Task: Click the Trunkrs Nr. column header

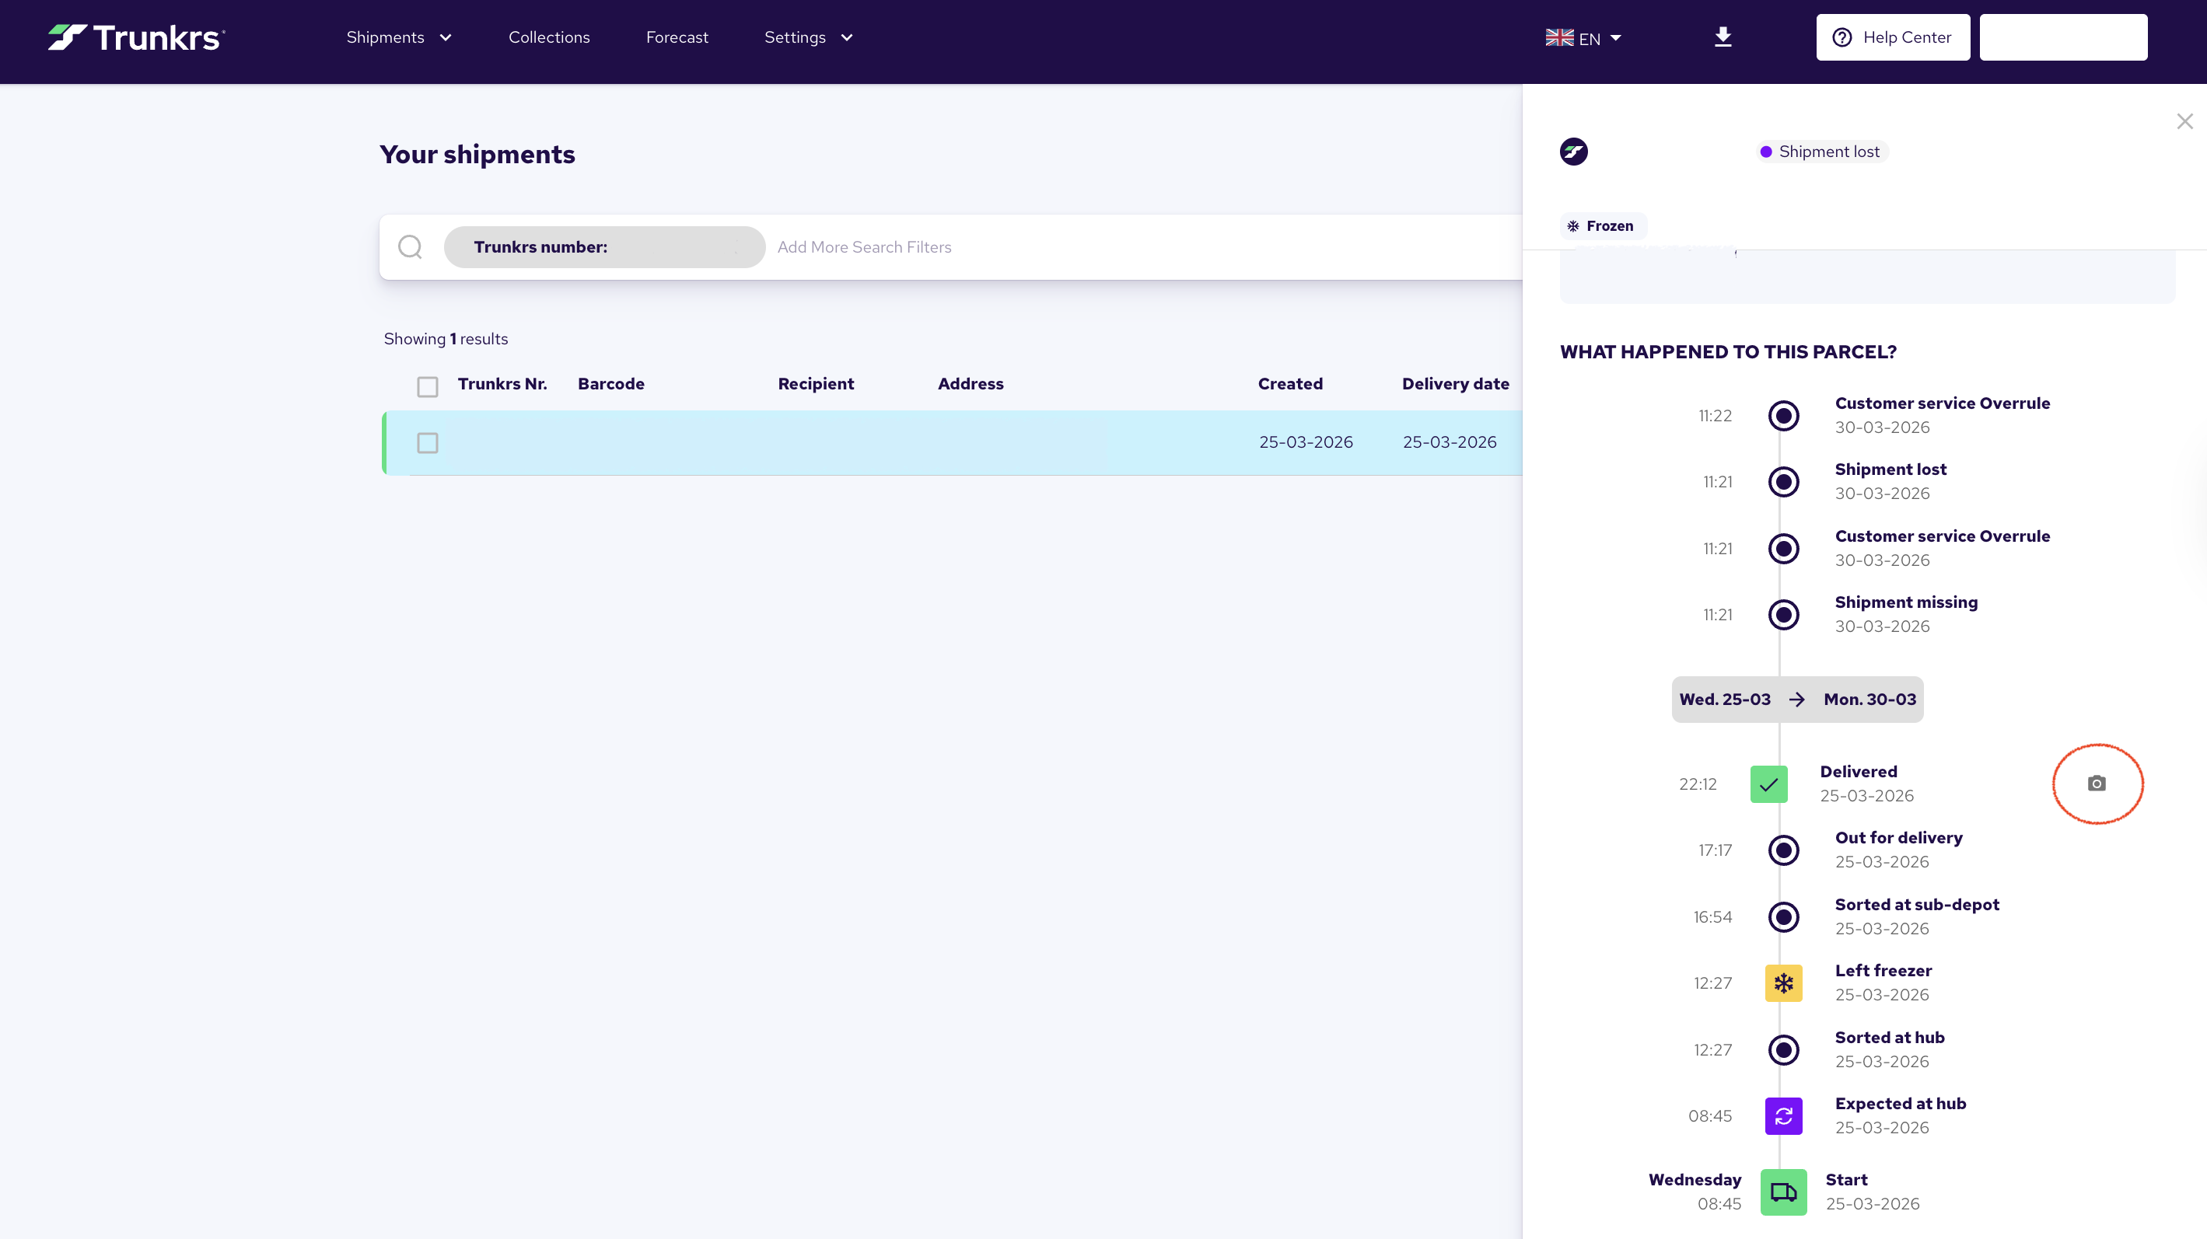Action: pos(502,384)
